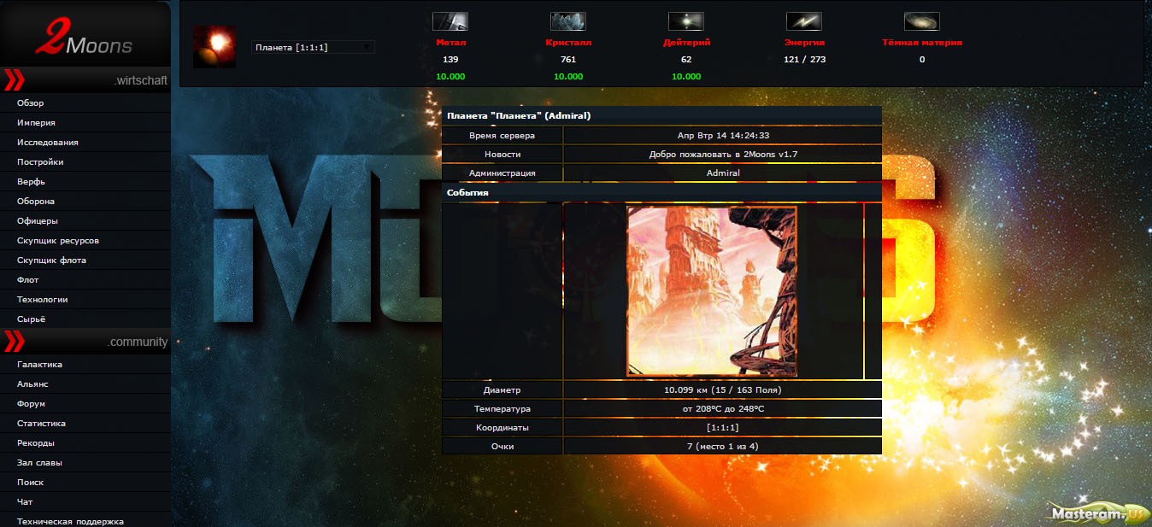This screenshot has height=527, width=1152.
Task: Click the planet thumbnail in the header
Action: coord(215,46)
